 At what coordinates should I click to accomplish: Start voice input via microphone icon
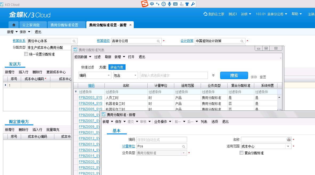click(169, 4)
